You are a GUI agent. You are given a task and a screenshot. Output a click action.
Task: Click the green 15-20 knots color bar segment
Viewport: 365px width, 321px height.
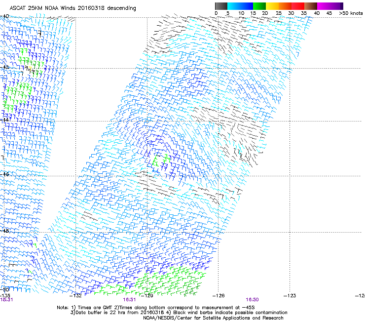click(259, 6)
